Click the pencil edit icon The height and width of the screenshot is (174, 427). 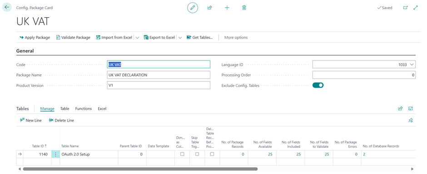193,8
